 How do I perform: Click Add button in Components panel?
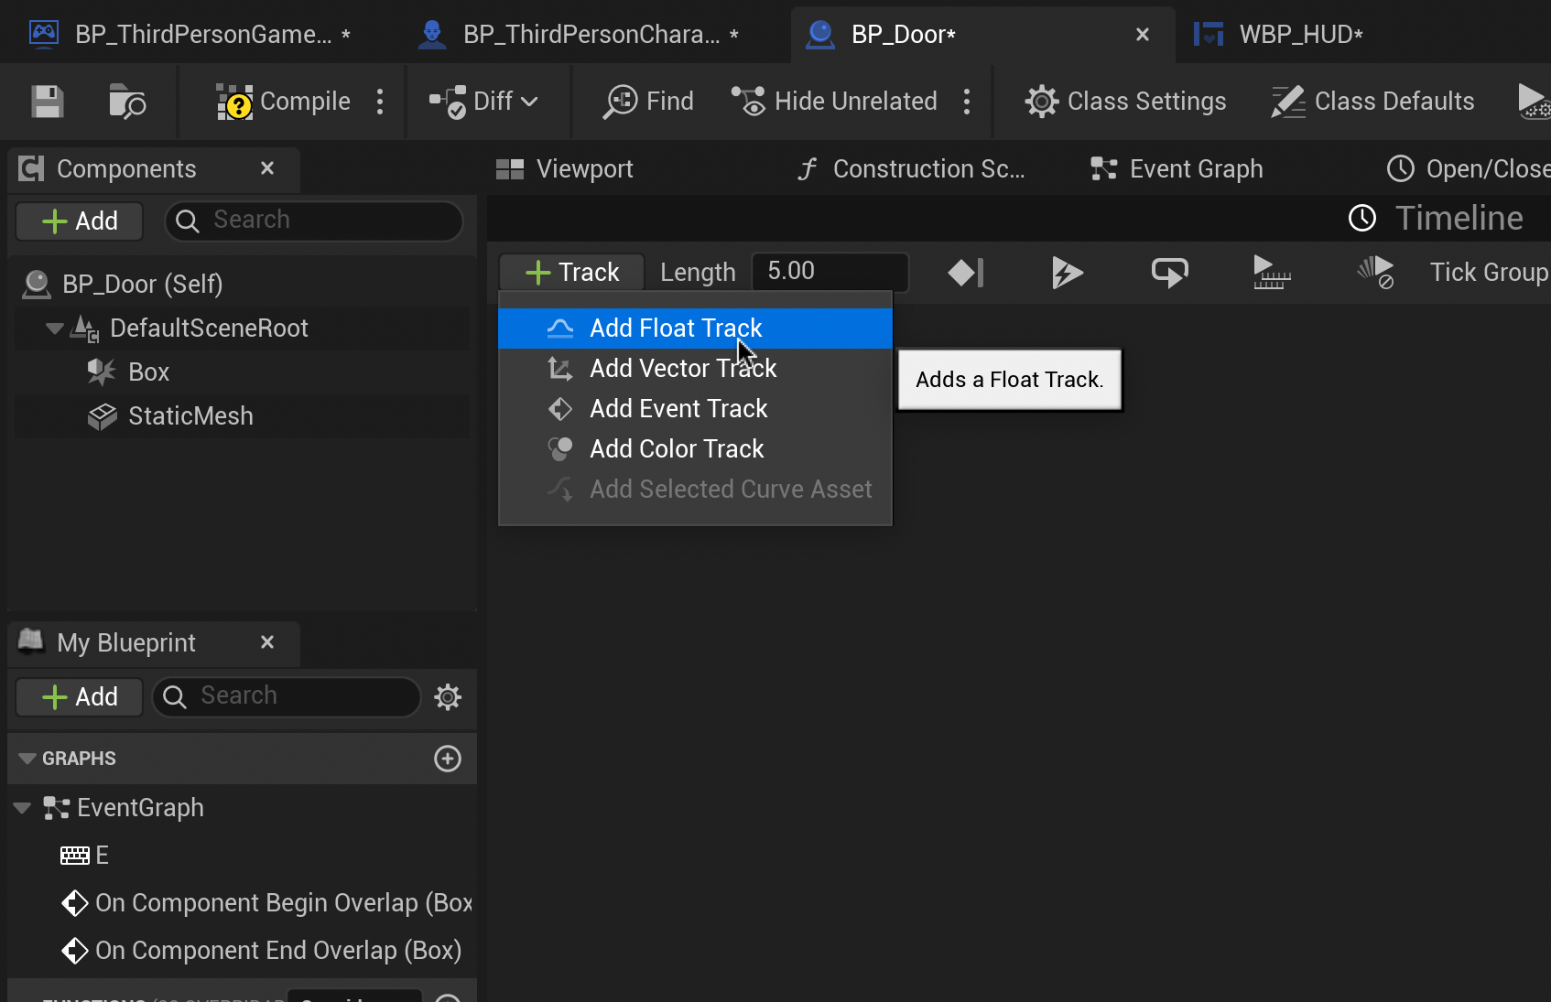coord(80,221)
